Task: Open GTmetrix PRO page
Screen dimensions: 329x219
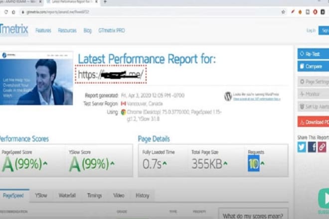Action: click(112, 30)
